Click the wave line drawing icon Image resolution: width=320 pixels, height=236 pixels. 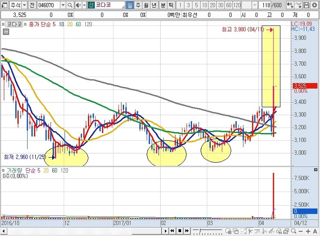265,231
